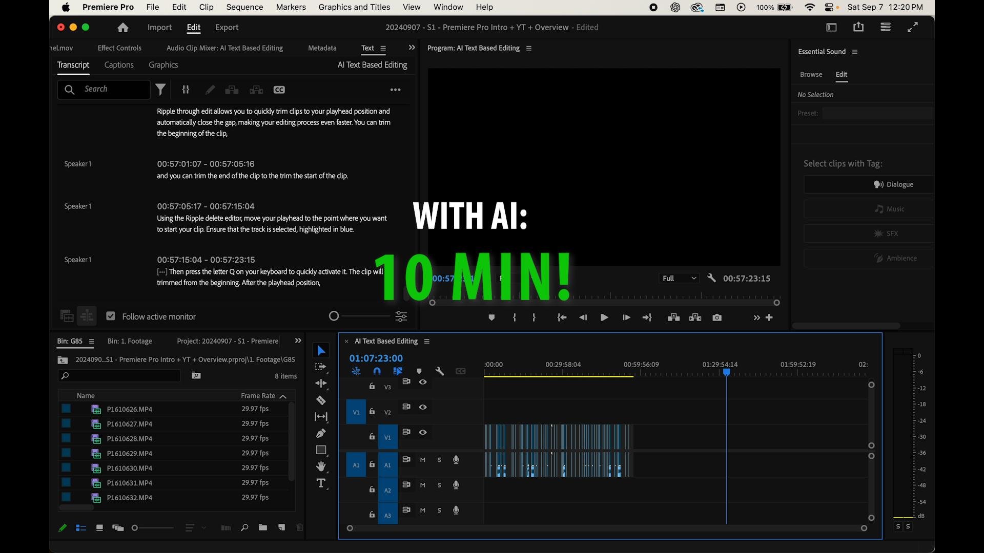Click the New Item icon in project panel
The height and width of the screenshot is (553, 984).
(x=281, y=527)
